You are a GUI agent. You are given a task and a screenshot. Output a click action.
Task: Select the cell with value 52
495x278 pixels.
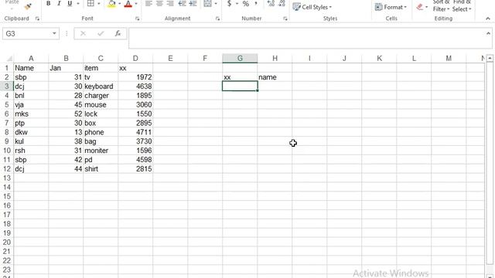tap(66, 114)
